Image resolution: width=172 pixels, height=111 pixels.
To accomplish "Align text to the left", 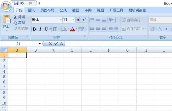I will pyautogui.click(x=92, y=29).
